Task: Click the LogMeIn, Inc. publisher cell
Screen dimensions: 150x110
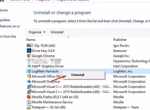Action: click(x=123, y=71)
